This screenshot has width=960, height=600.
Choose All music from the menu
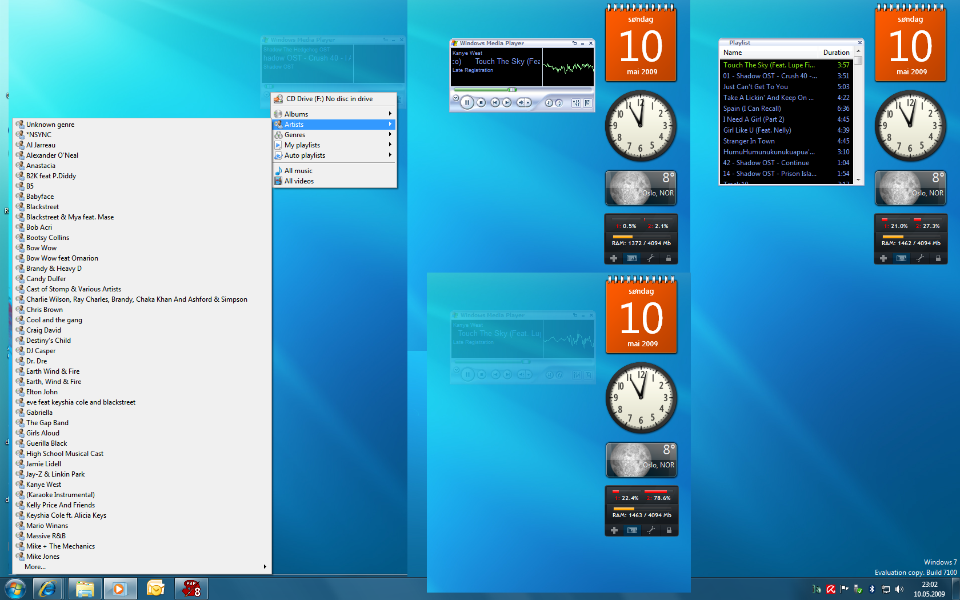pos(334,171)
